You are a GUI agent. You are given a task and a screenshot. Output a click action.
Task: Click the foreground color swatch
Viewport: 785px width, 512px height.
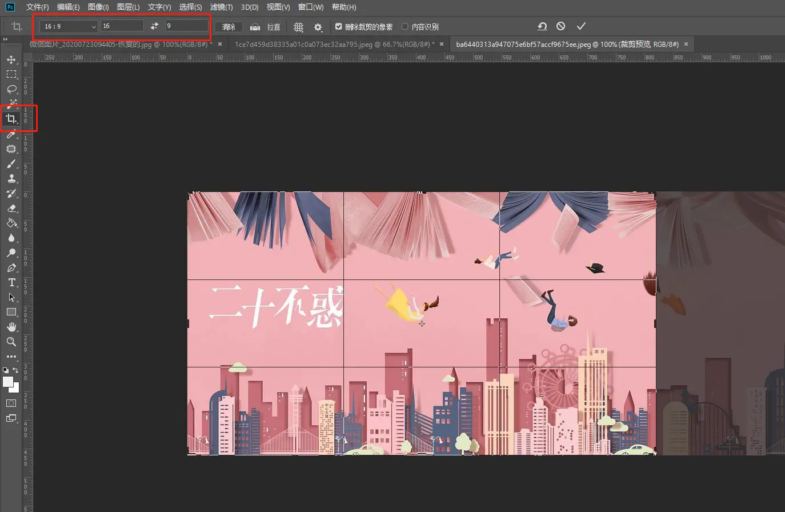[x=8, y=382]
